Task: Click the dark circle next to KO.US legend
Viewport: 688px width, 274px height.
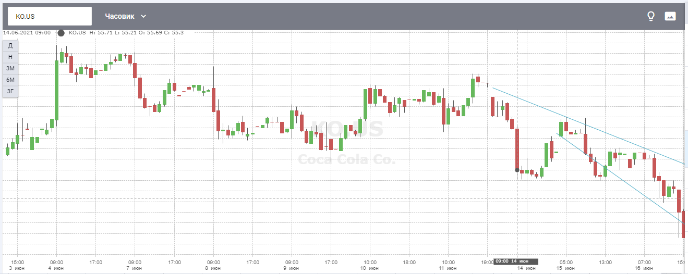Action: click(61, 33)
